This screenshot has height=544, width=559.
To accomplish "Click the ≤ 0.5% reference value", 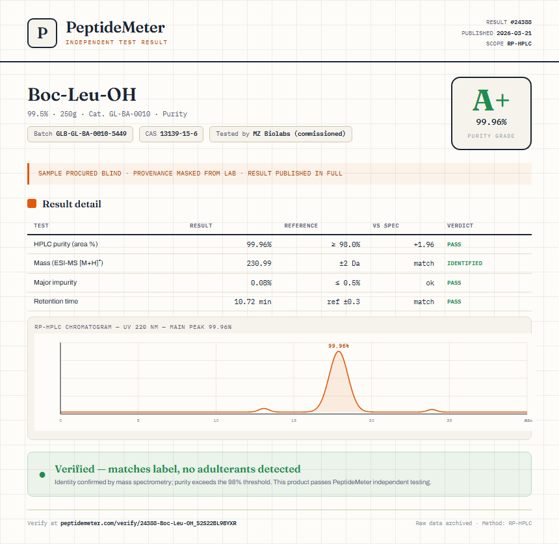I will (x=348, y=283).
